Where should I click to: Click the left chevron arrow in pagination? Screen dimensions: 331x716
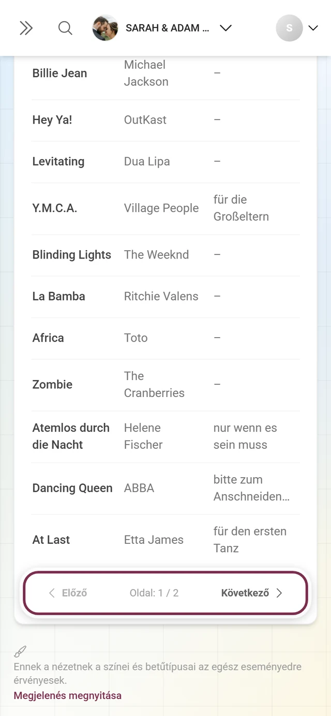click(x=51, y=593)
